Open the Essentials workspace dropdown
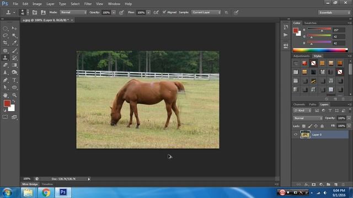Image resolution: width=353 pixels, height=198 pixels. (x=334, y=13)
